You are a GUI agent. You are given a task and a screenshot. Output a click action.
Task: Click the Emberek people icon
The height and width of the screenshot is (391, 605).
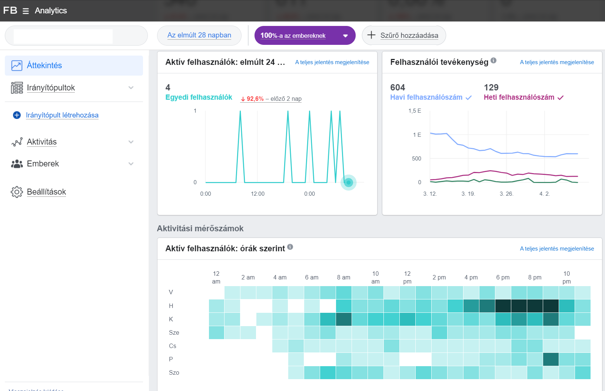pyautogui.click(x=17, y=164)
